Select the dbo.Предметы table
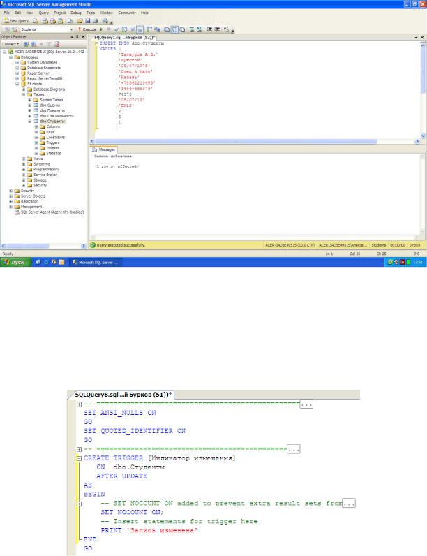 52,110
